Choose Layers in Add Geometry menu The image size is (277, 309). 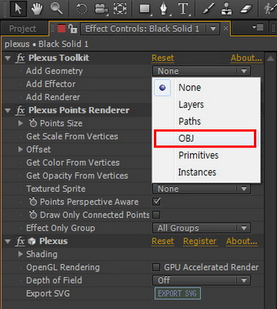click(x=206, y=104)
